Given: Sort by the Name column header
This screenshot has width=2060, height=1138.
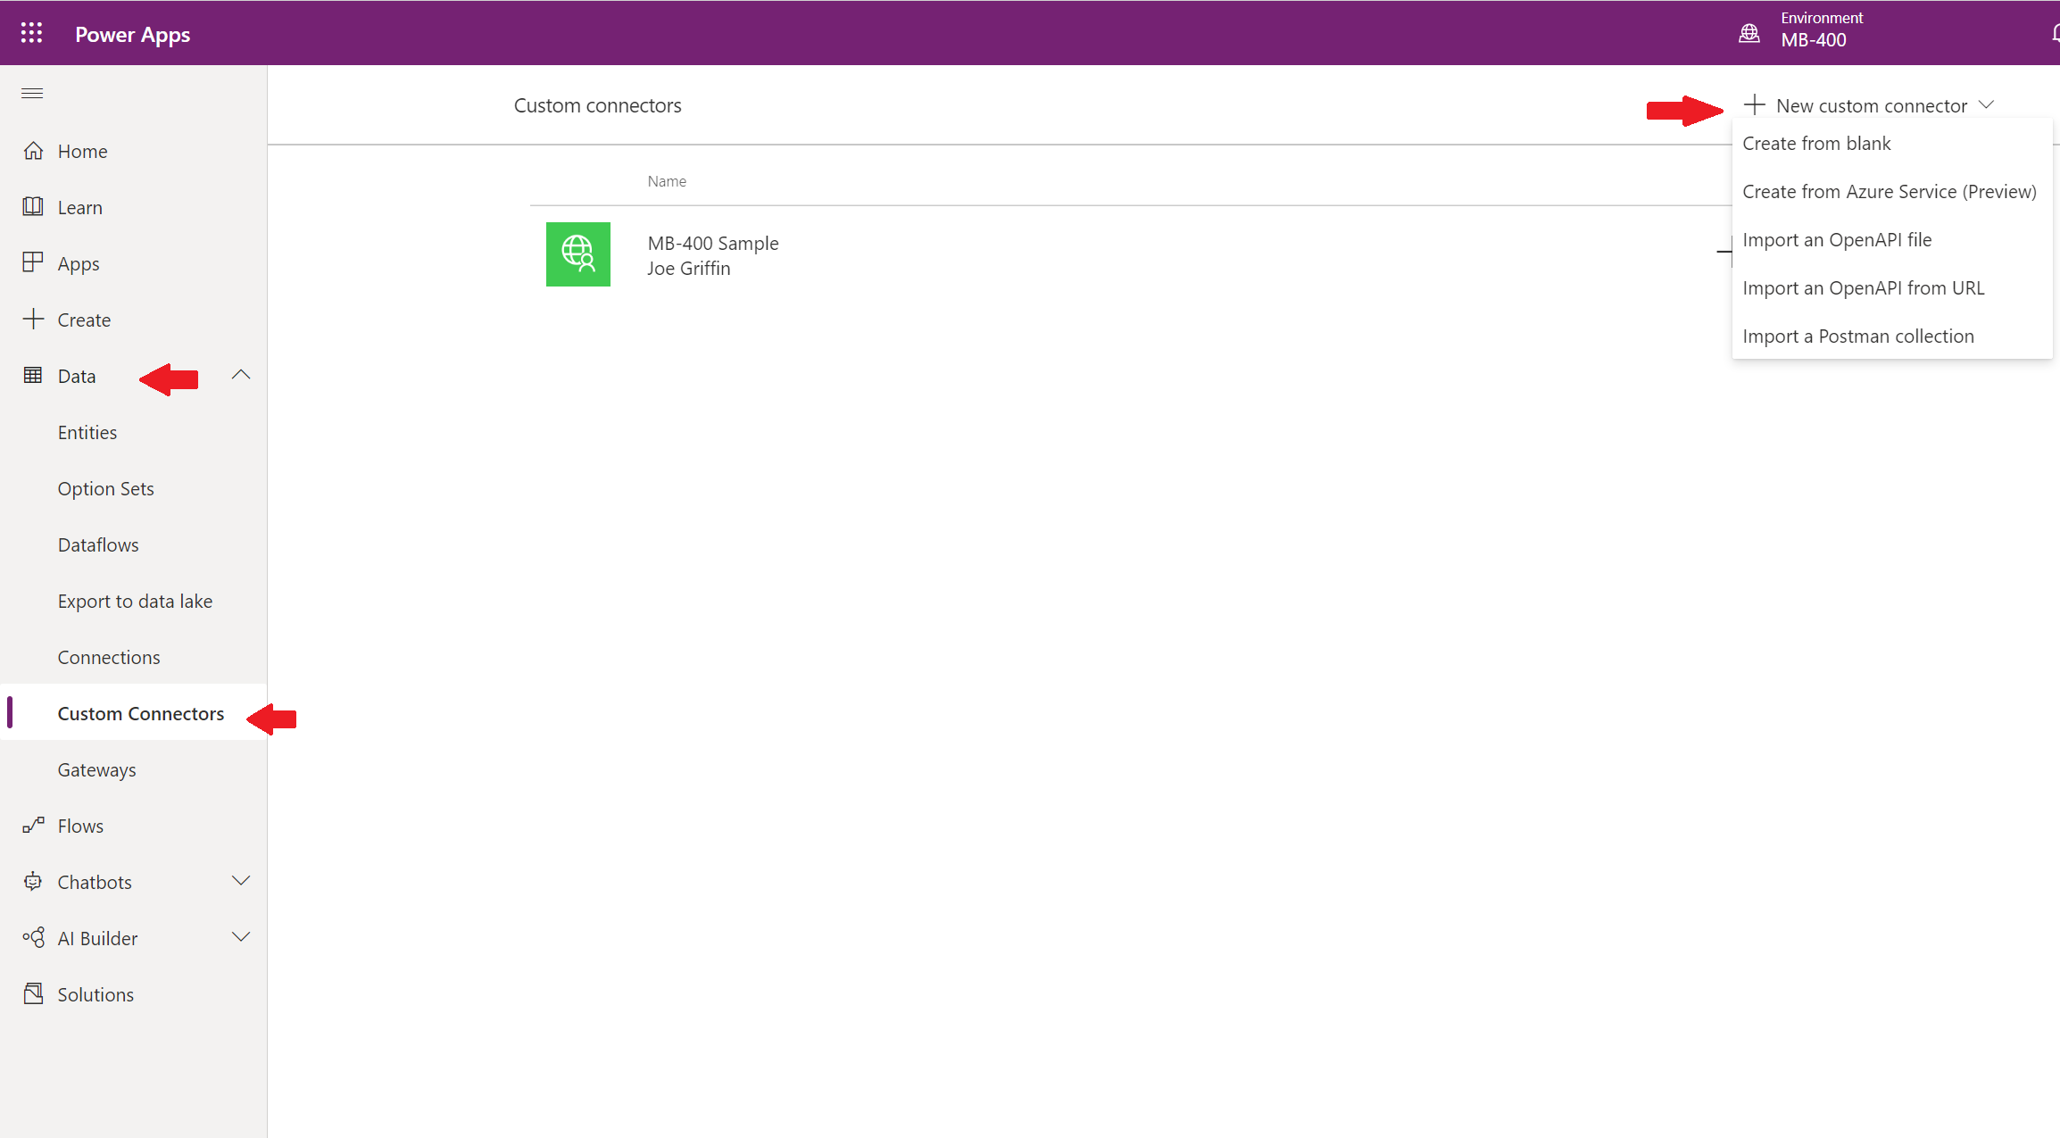Looking at the screenshot, I should tap(667, 181).
